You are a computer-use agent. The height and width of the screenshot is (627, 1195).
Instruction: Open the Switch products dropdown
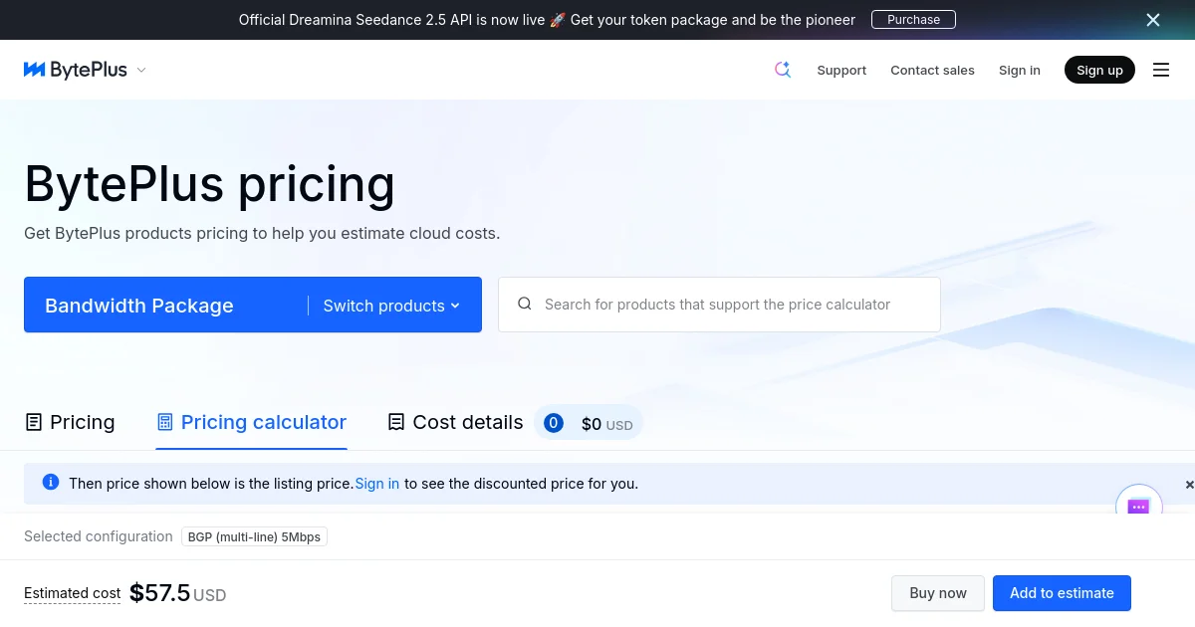click(391, 306)
